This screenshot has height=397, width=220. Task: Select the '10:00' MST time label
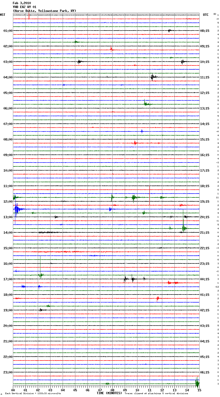[8, 171]
